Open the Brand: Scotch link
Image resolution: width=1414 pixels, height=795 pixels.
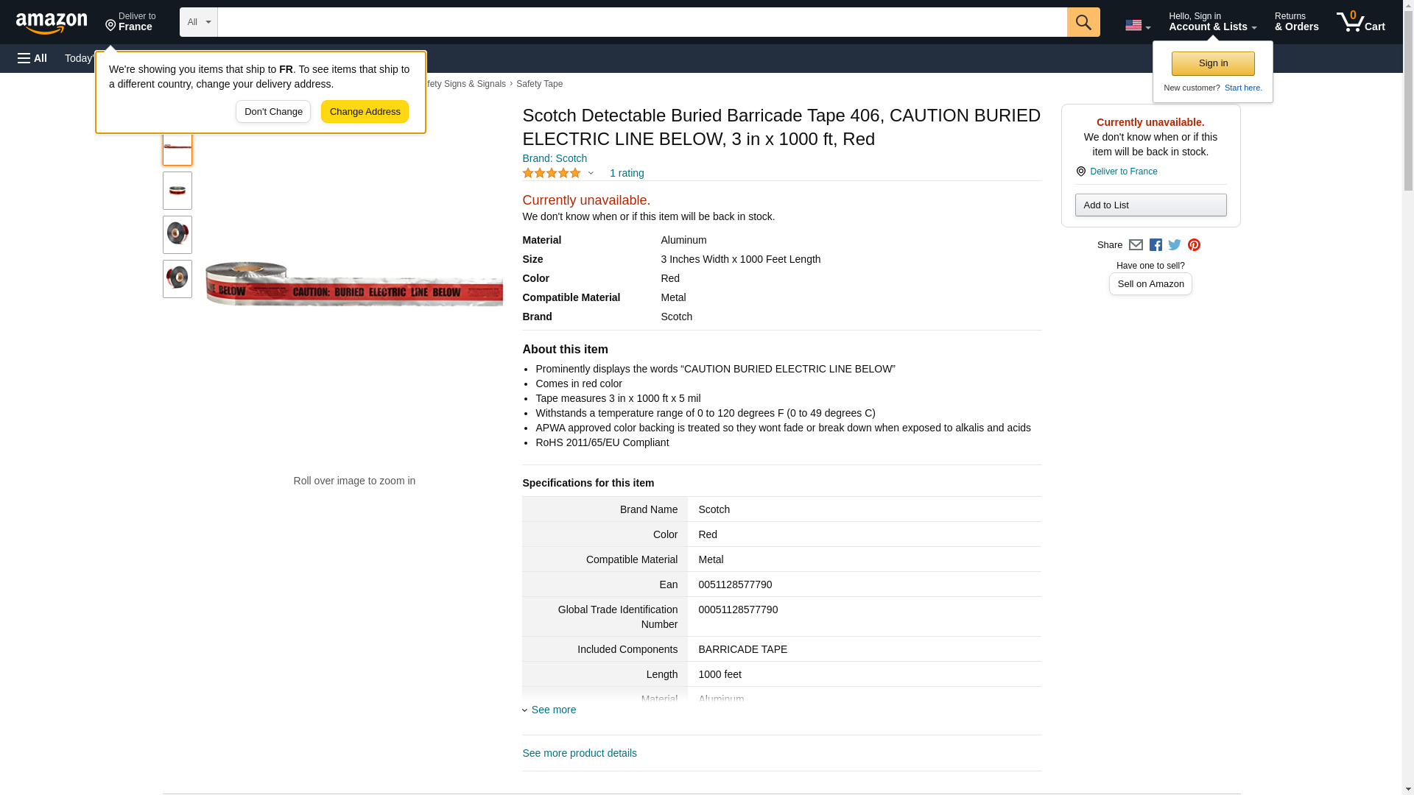[x=555, y=158]
